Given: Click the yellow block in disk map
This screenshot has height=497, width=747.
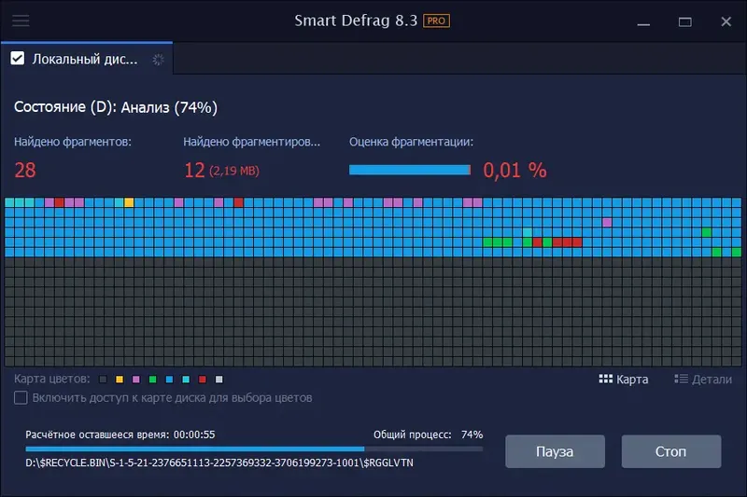Looking at the screenshot, I should coord(129,202).
